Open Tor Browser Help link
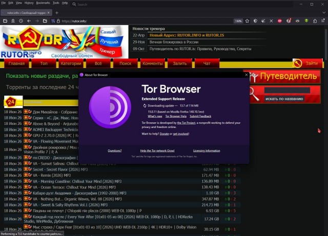This screenshot has width=328, height=236. point(176,116)
